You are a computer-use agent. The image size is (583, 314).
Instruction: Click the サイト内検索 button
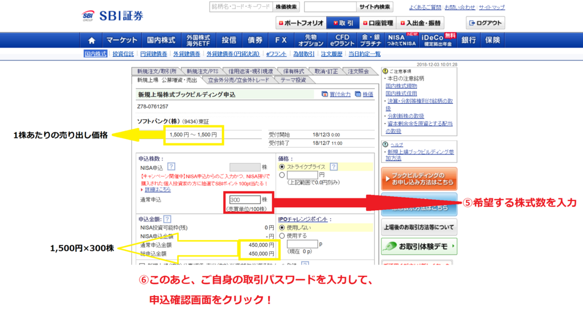(375, 7)
